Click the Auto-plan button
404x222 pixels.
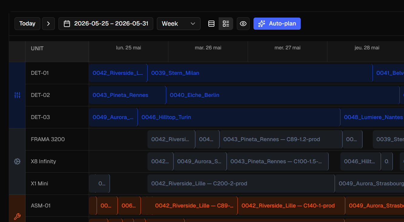click(277, 24)
